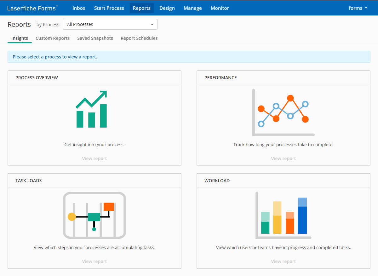Open the Monitor section
Viewport: 378px width, 276px height.
[220, 8]
